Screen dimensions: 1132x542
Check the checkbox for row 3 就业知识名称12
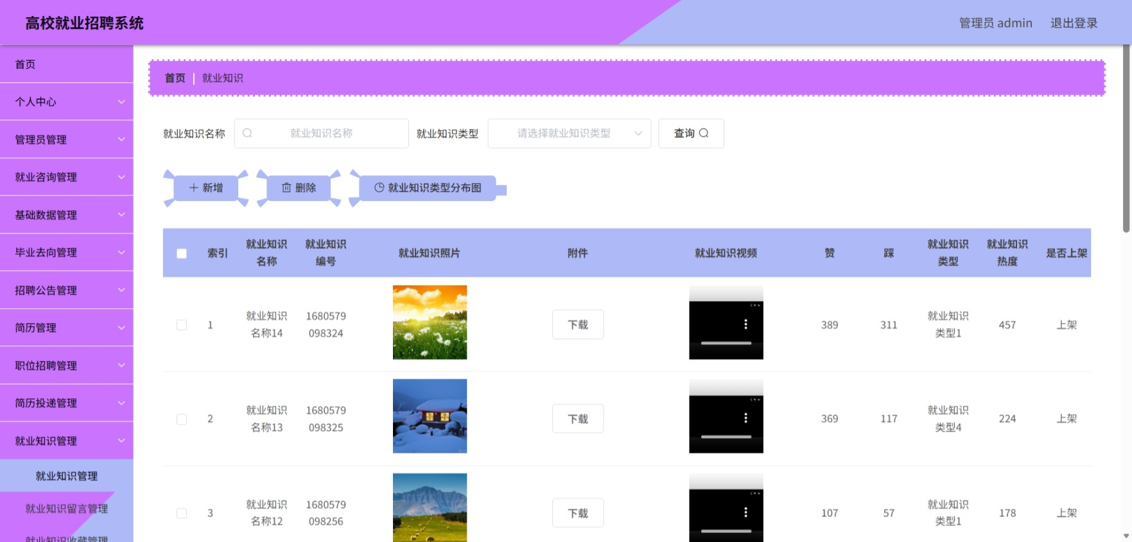(182, 513)
